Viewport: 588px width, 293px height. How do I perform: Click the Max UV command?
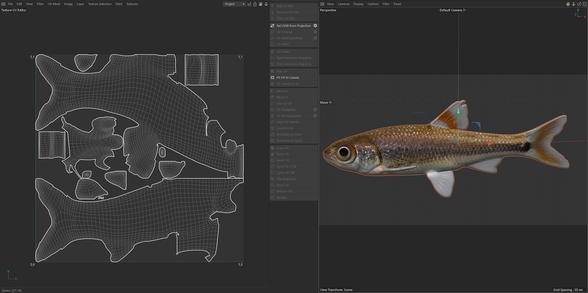(294, 71)
